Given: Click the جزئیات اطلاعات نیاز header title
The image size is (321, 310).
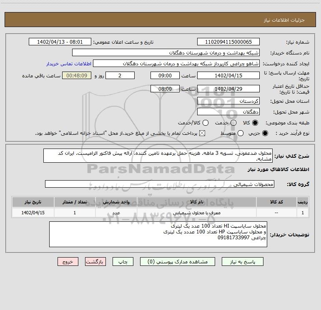Looking at the screenshot, I should point(284,20).
